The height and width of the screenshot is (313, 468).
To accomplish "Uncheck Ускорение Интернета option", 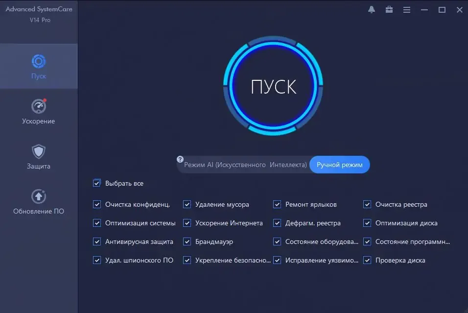I will pyautogui.click(x=187, y=223).
